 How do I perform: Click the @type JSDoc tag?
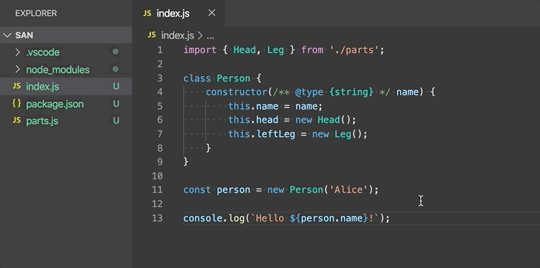[x=309, y=92]
